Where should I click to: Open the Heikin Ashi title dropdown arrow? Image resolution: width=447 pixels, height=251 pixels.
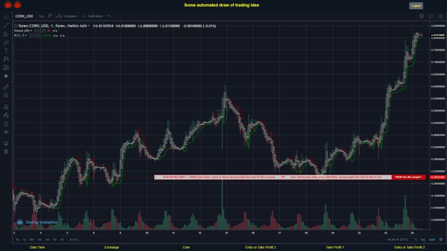click(89, 26)
